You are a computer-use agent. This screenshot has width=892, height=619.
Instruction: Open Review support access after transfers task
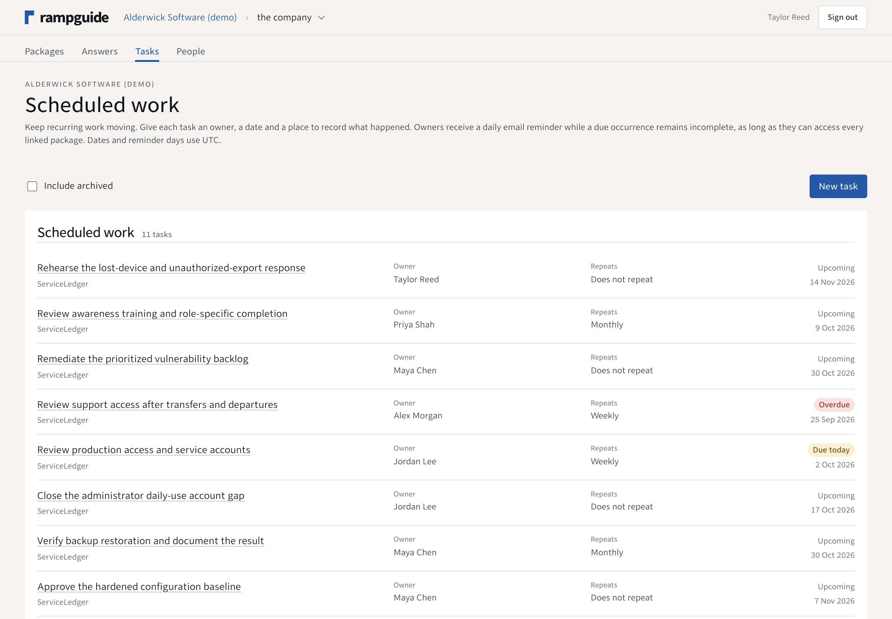pos(157,405)
